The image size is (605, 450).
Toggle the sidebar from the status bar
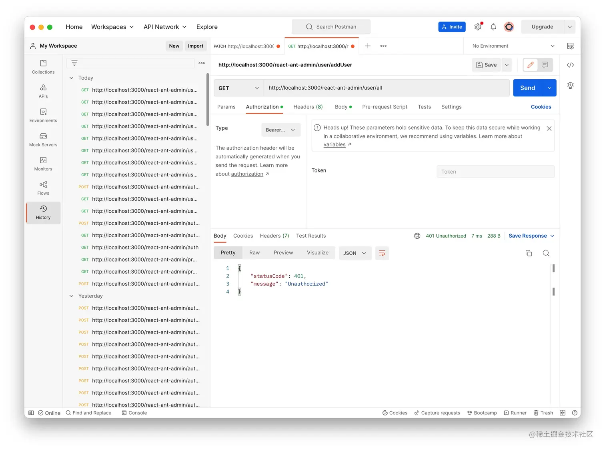pyautogui.click(x=31, y=413)
